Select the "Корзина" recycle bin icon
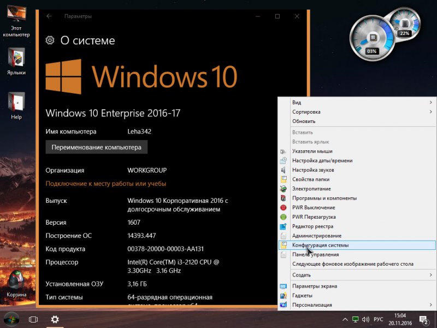437x328 pixels. coord(16,283)
